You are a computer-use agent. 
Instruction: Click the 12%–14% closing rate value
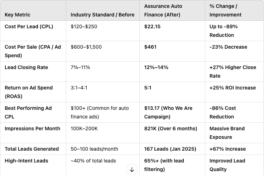click(x=156, y=67)
